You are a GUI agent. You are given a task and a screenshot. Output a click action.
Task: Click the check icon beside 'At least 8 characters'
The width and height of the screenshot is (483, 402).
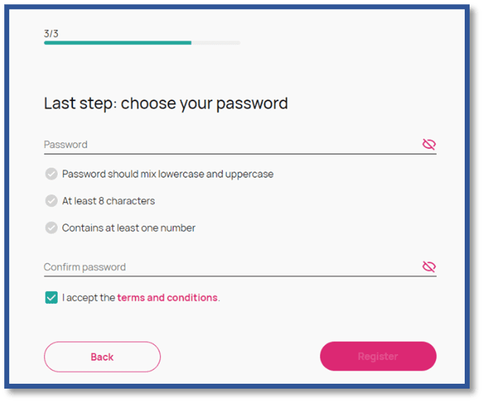51,201
